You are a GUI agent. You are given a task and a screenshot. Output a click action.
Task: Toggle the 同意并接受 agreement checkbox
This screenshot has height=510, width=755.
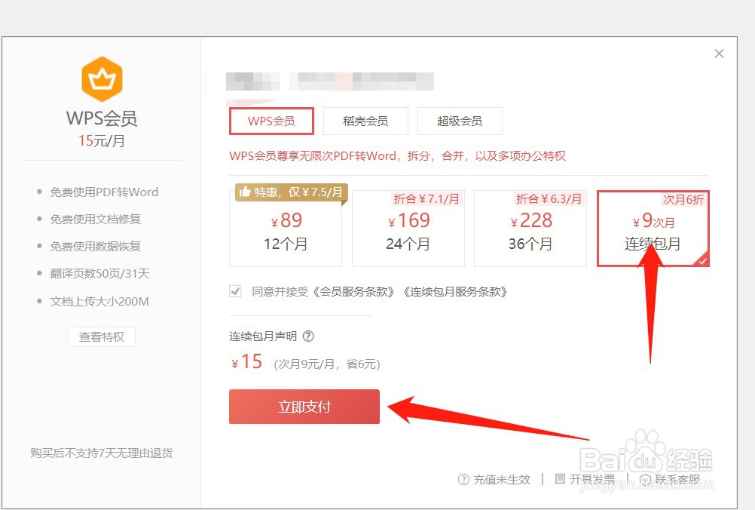click(x=235, y=291)
